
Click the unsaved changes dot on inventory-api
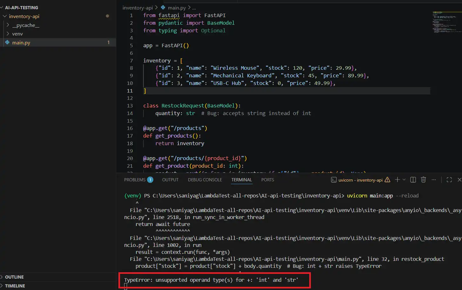click(x=107, y=16)
